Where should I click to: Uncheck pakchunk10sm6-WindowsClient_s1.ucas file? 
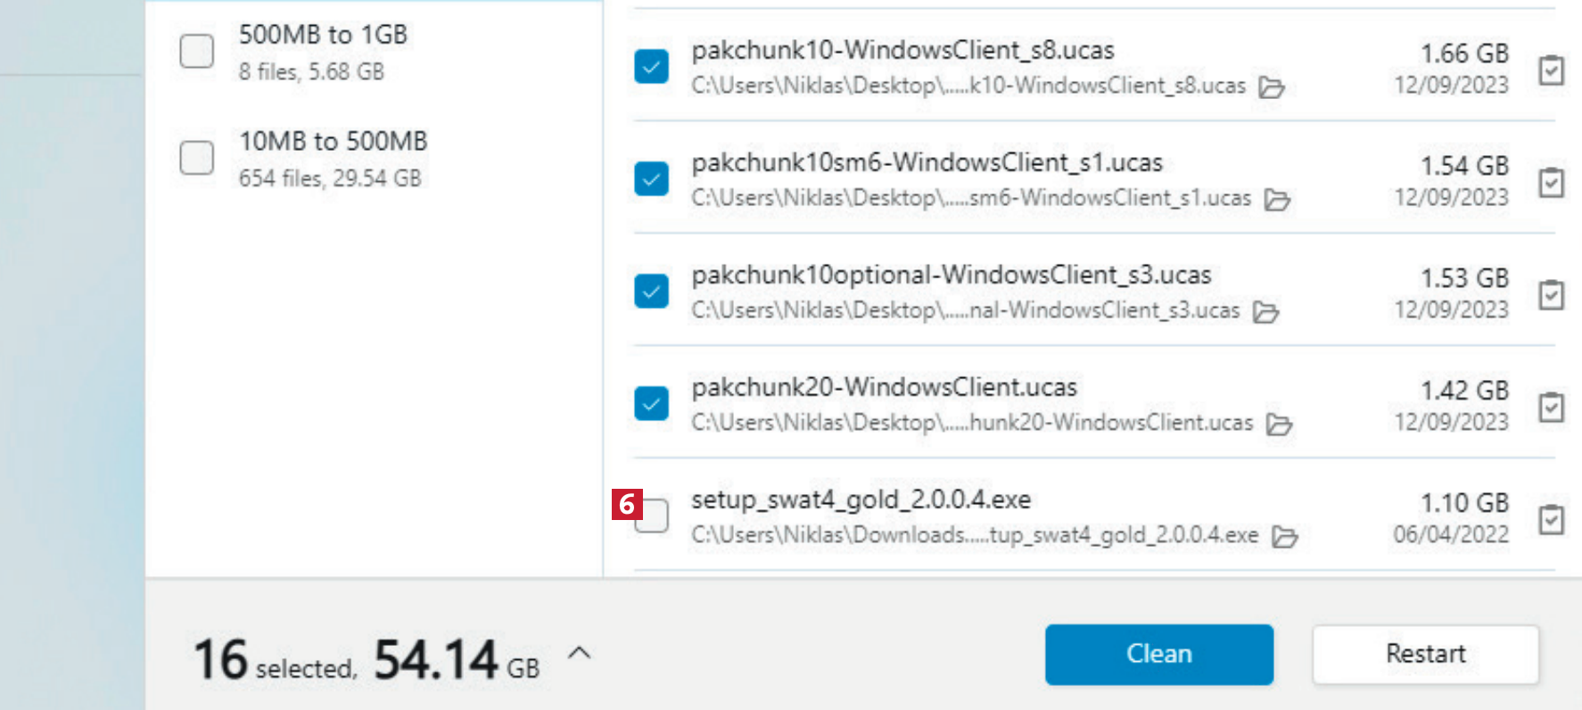[x=652, y=179]
